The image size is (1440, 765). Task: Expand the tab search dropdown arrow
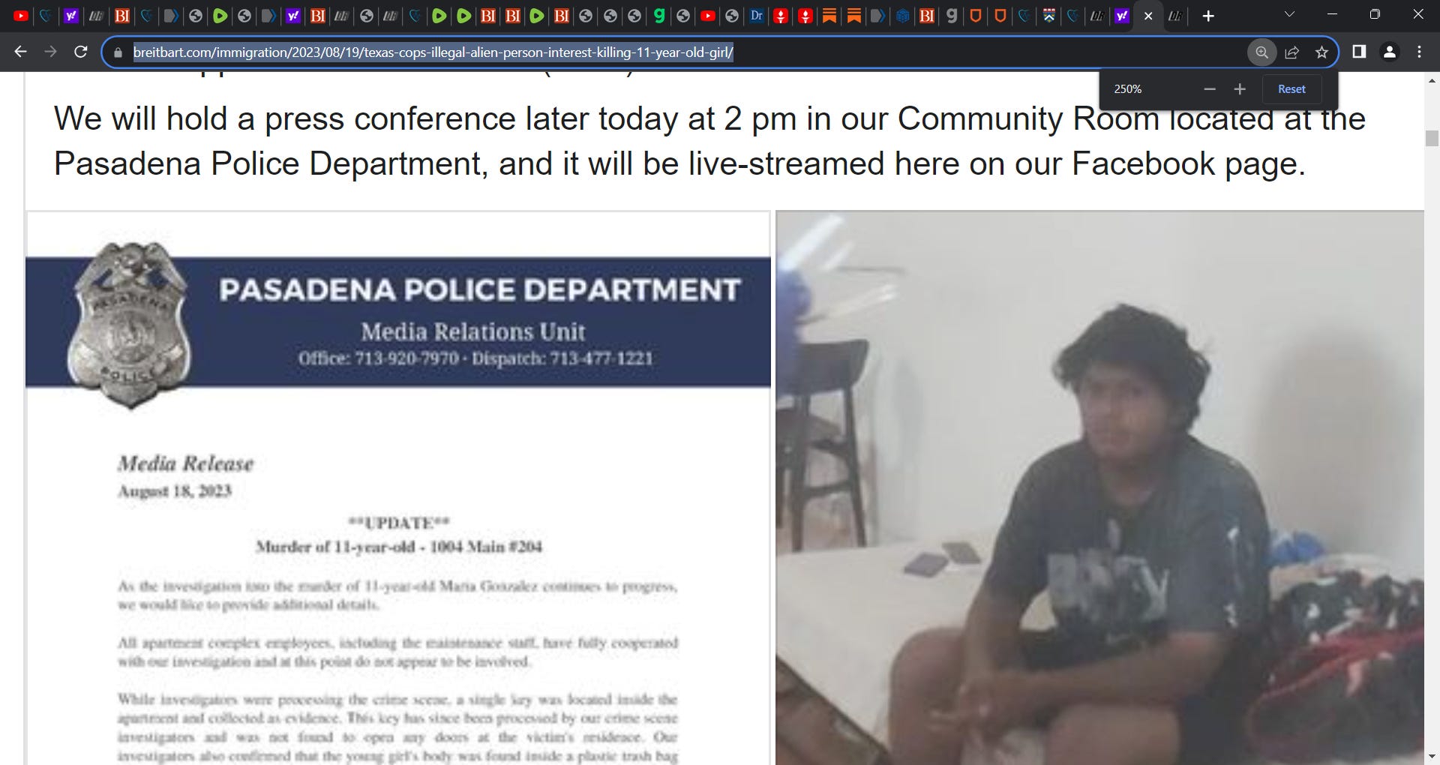click(1289, 14)
